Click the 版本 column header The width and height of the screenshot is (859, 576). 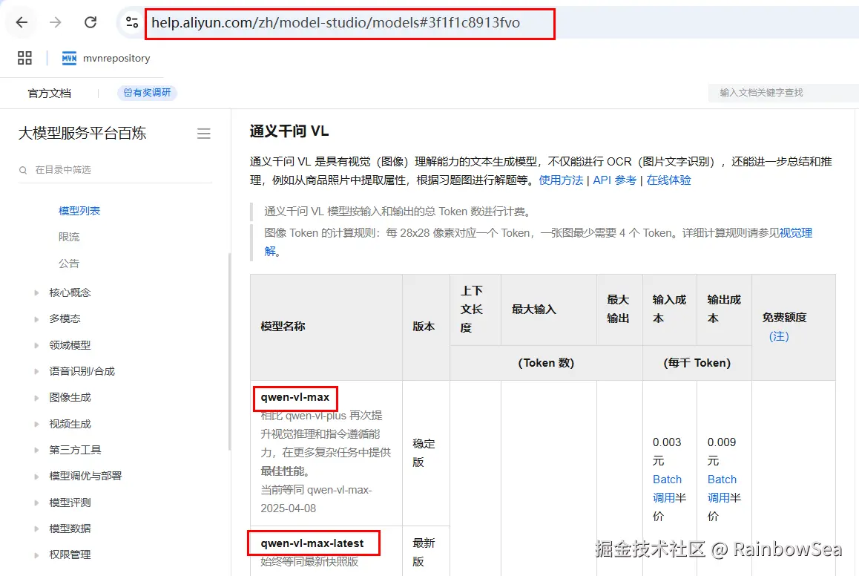(424, 327)
